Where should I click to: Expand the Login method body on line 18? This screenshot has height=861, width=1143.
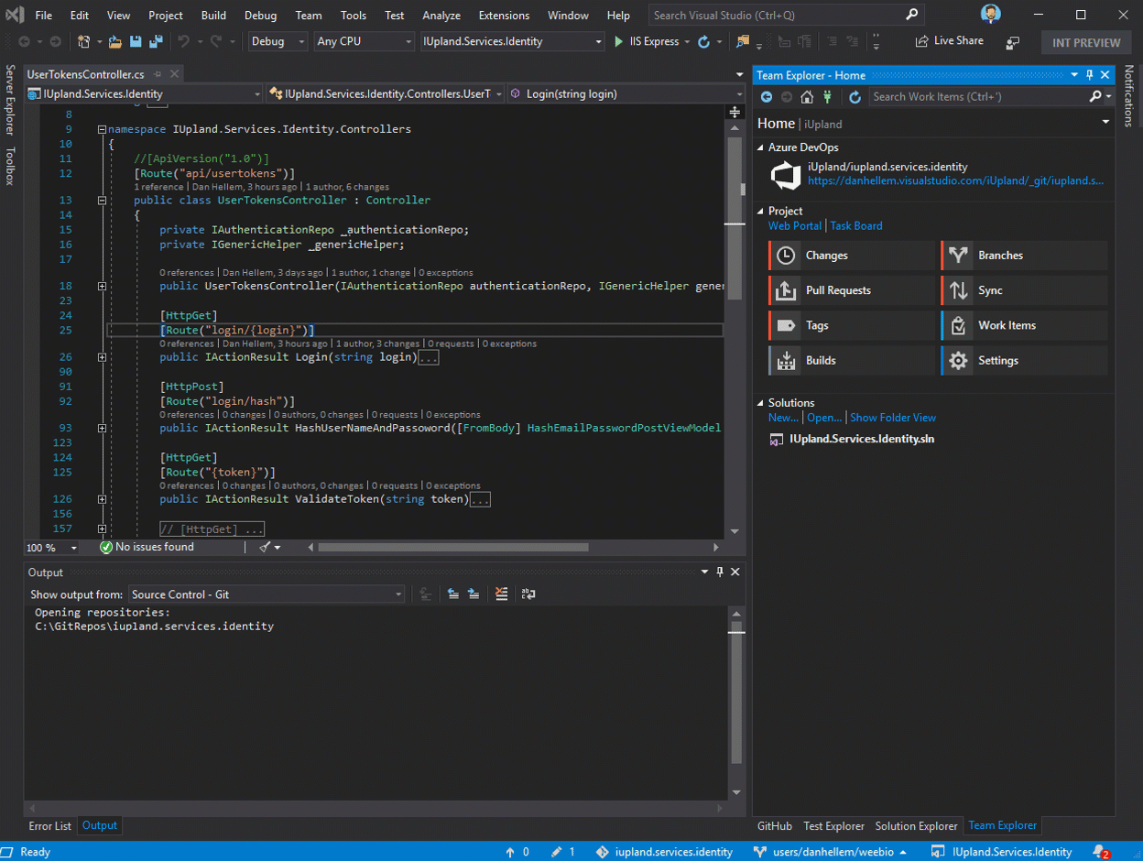(102, 285)
